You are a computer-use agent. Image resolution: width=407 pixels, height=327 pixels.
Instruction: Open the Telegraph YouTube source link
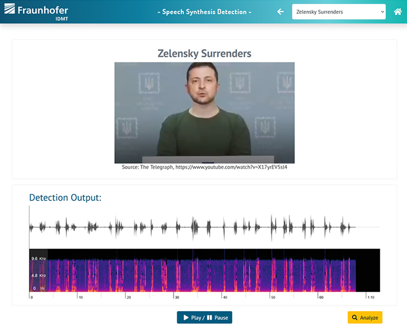[x=231, y=167]
